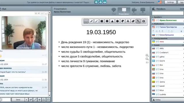Select the hexagon shape tool

coord(118,21)
